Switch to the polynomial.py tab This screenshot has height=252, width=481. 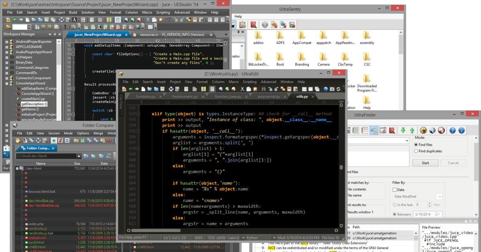point(269,97)
